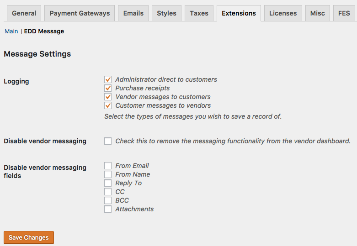The width and height of the screenshot is (357, 246).
Task: Check the Attachments field checkbox
Action: (108, 209)
